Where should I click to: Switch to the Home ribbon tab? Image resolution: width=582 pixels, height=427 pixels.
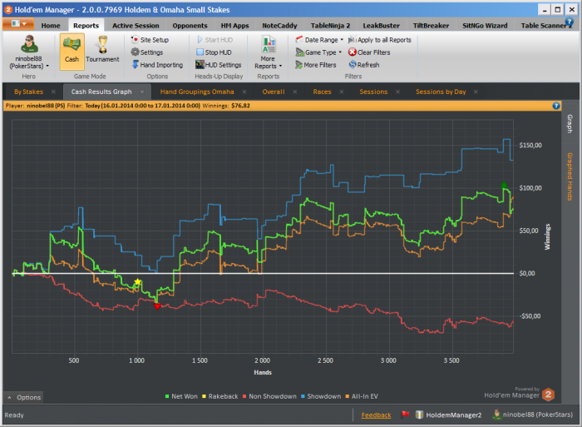pos(51,26)
